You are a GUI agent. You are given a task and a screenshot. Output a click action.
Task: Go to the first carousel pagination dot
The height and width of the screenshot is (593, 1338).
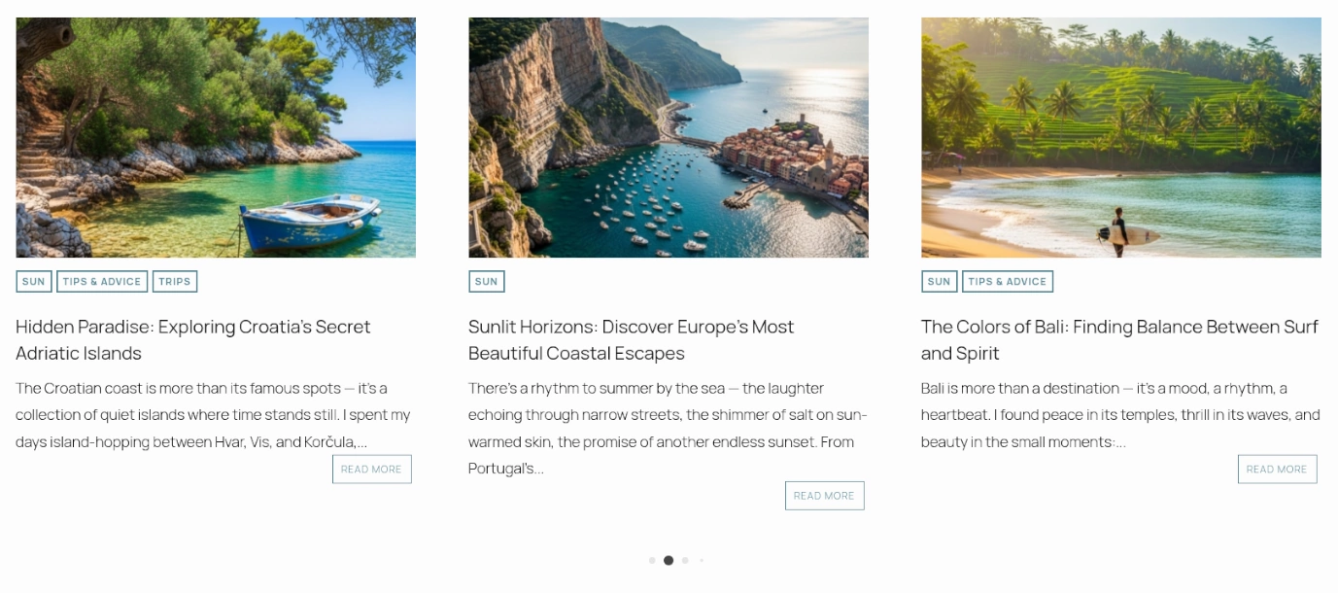pos(652,561)
